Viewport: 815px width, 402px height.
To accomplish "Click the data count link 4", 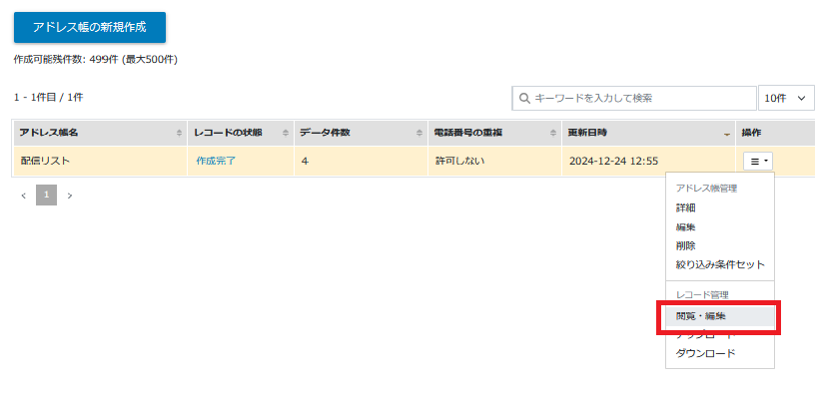I will (x=305, y=161).
